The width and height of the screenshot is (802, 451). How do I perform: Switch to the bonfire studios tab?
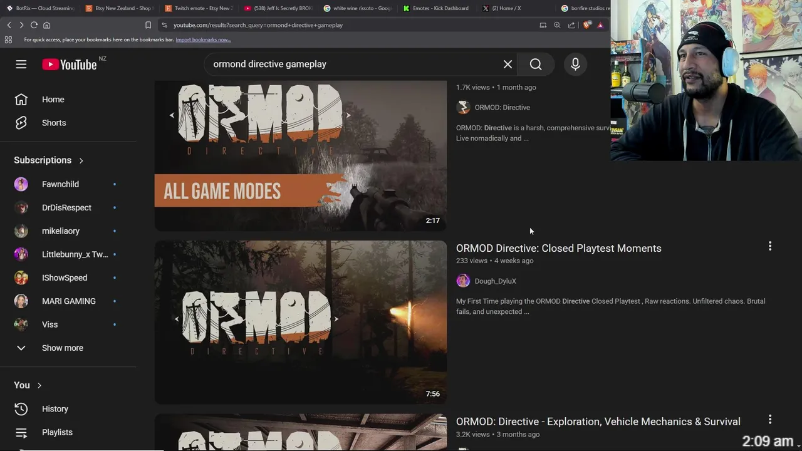coord(584,8)
